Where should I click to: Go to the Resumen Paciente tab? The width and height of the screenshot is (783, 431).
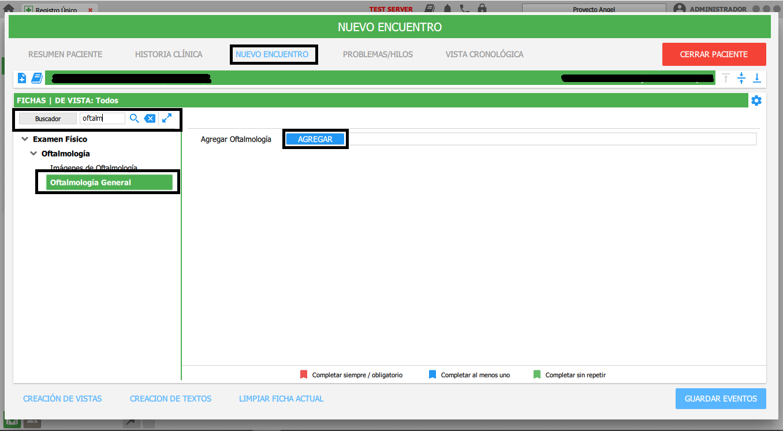point(65,54)
